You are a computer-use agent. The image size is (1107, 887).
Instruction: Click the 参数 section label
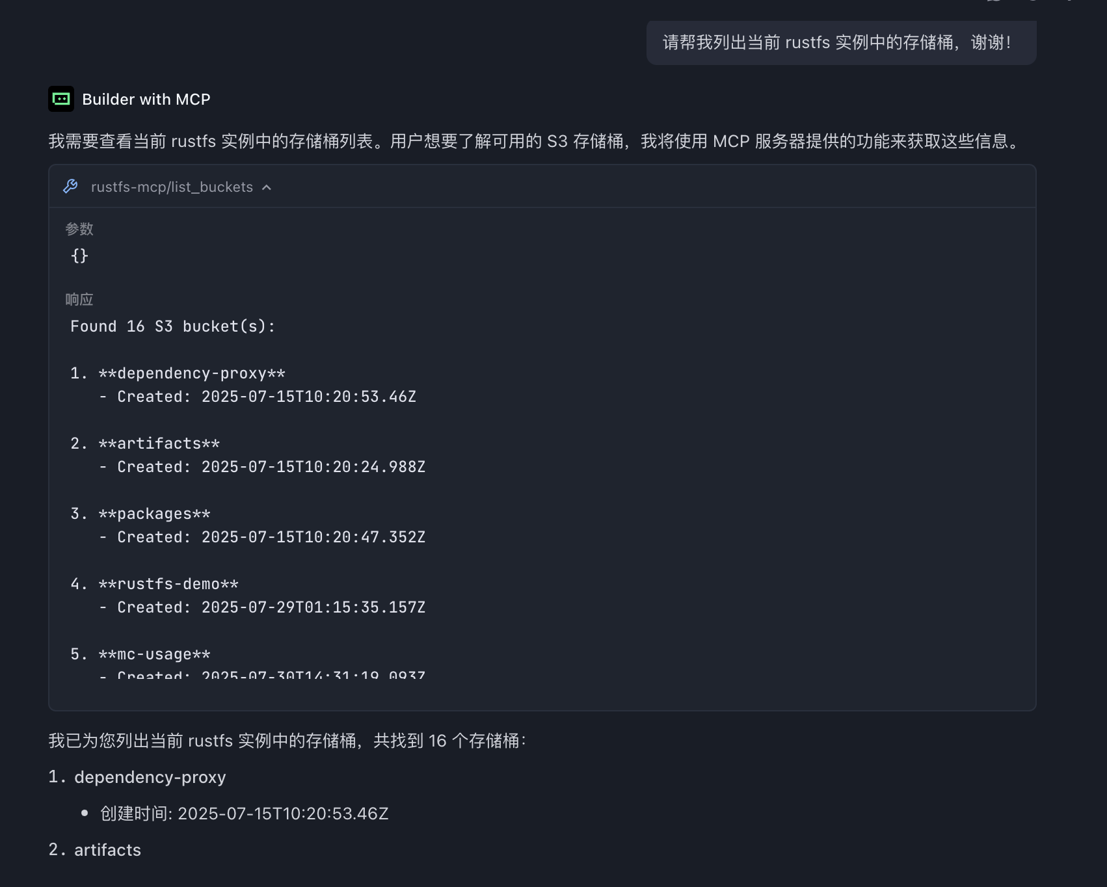click(79, 229)
